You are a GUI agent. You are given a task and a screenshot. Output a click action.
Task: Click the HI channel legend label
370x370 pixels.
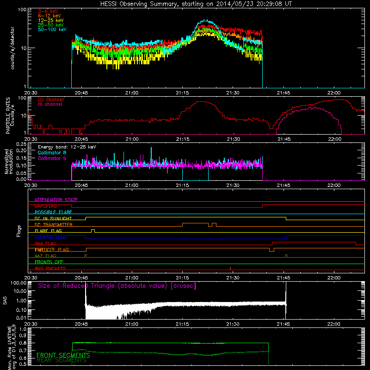[x=50, y=105]
